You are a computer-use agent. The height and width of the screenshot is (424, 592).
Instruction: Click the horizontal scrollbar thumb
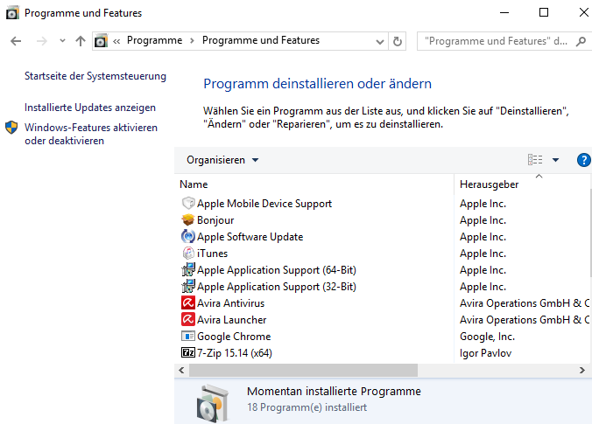point(303,370)
